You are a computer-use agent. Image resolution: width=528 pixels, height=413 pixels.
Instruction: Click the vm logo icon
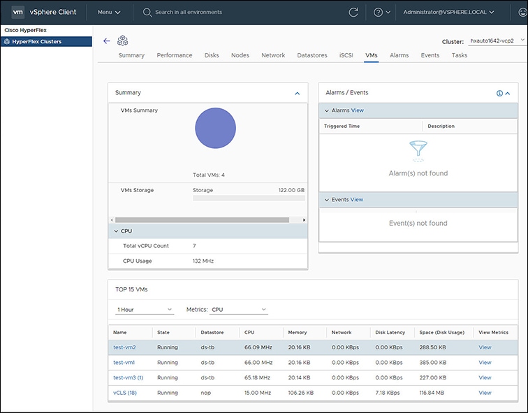[17, 12]
